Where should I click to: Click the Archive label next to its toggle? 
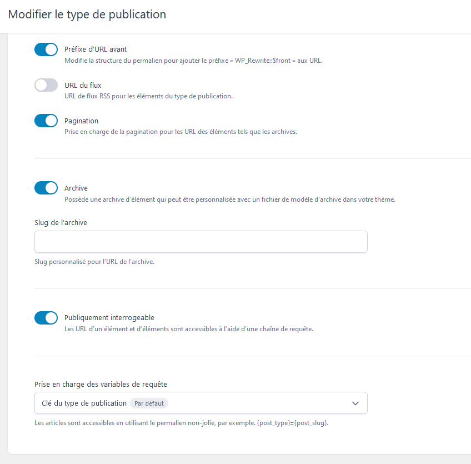pyautogui.click(x=76, y=188)
